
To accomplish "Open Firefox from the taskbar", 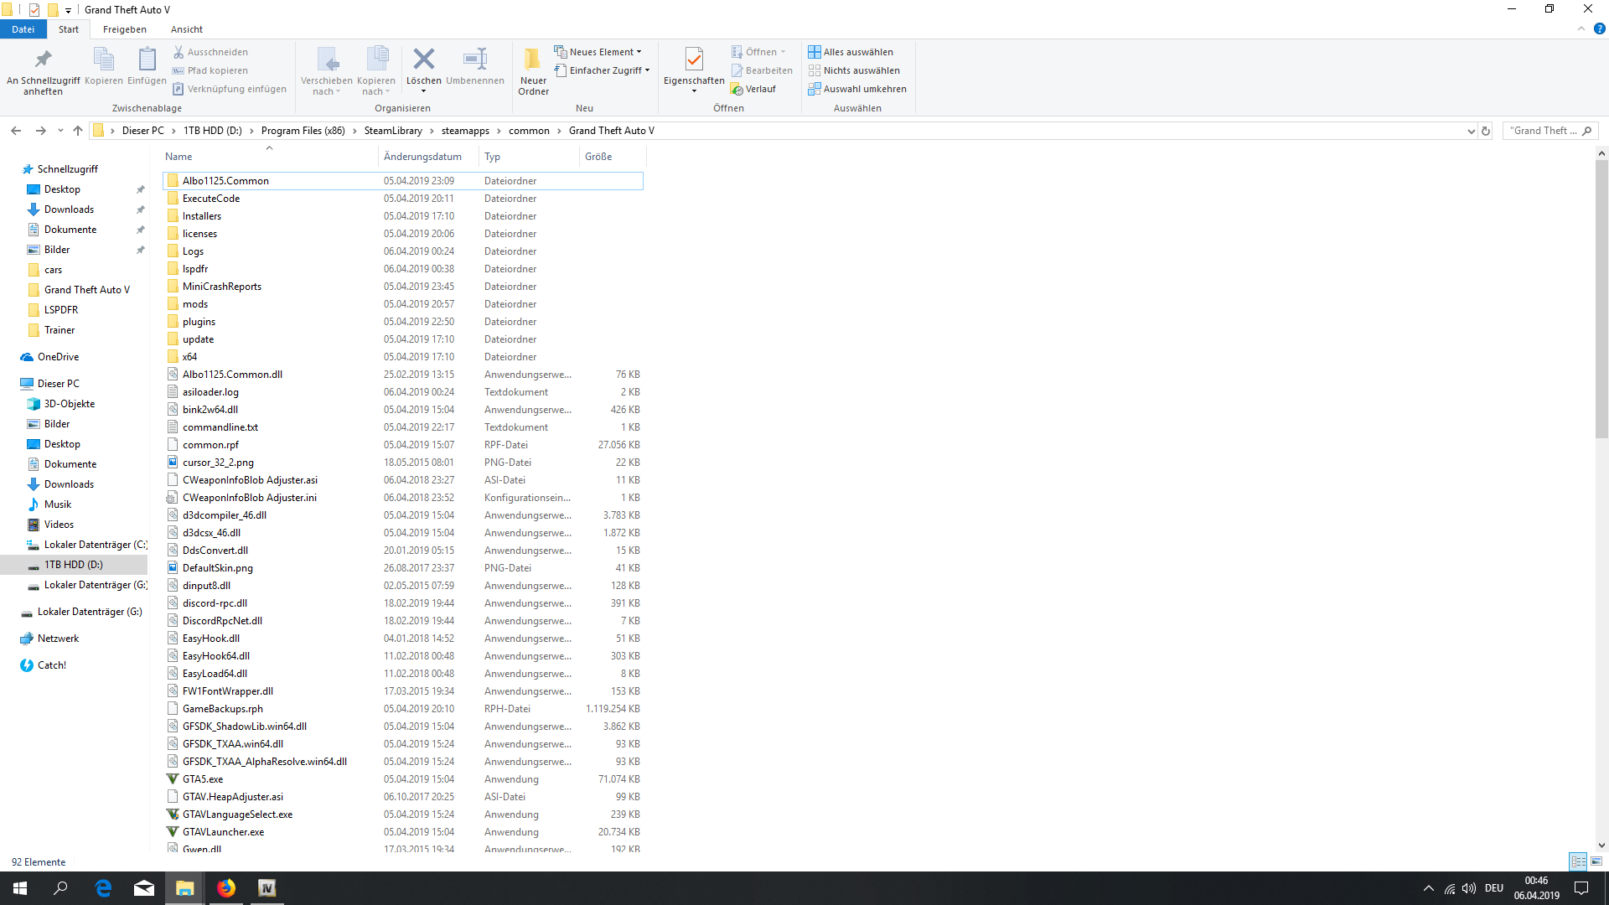I will [x=226, y=888].
